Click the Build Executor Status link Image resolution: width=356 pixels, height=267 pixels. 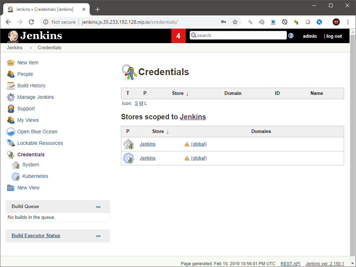(36, 236)
